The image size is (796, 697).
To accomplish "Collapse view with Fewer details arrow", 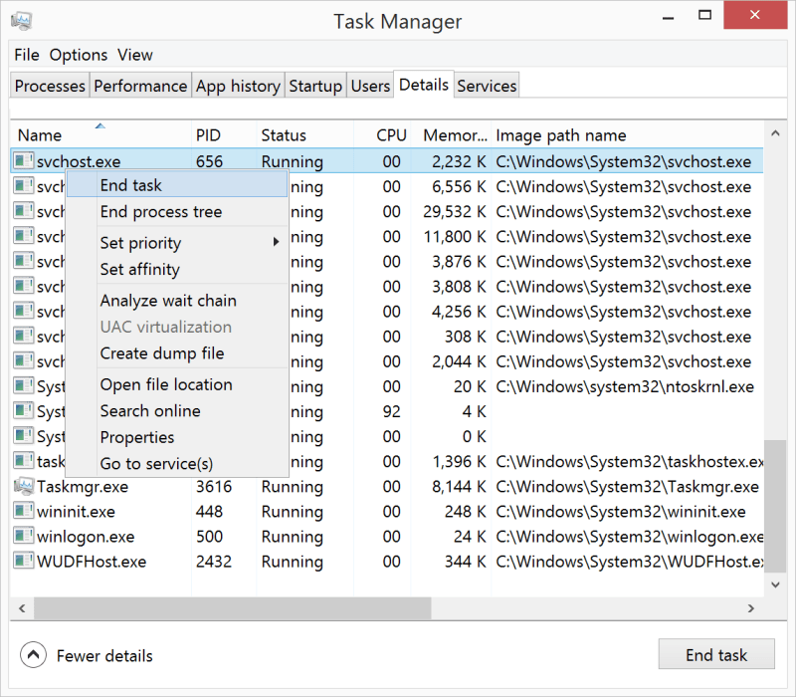I will tap(34, 655).
